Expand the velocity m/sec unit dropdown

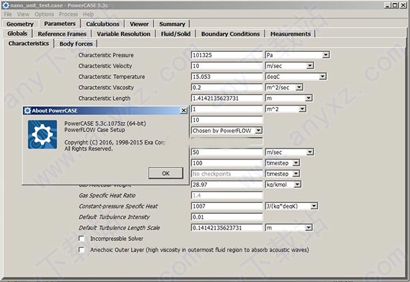coord(310,65)
